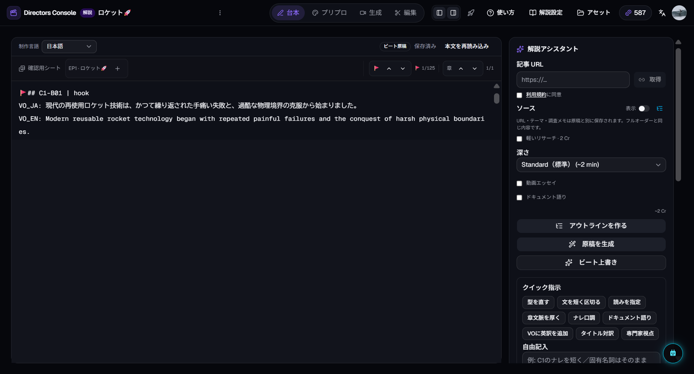Click the 原稿を生成 button
The height and width of the screenshot is (374, 694).
click(591, 244)
